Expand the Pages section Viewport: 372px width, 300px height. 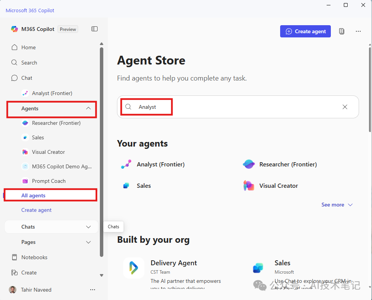coord(51,242)
